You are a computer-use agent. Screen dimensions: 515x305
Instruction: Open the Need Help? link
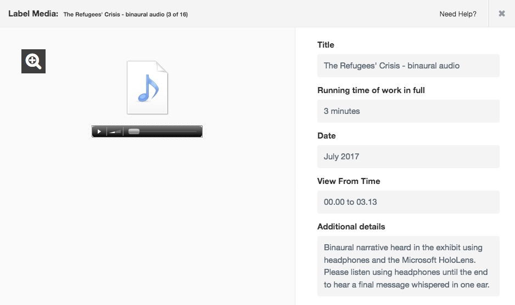[458, 14]
